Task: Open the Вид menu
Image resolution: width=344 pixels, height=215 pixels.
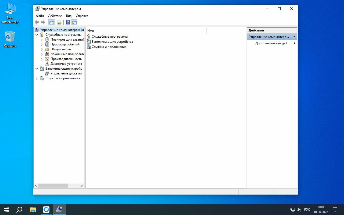Action: pyautogui.click(x=69, y=16)
